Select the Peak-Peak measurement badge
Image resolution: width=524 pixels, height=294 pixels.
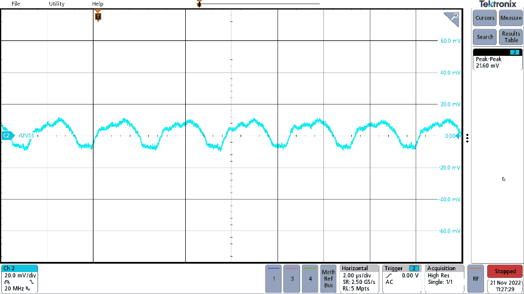tap(497, 59)
